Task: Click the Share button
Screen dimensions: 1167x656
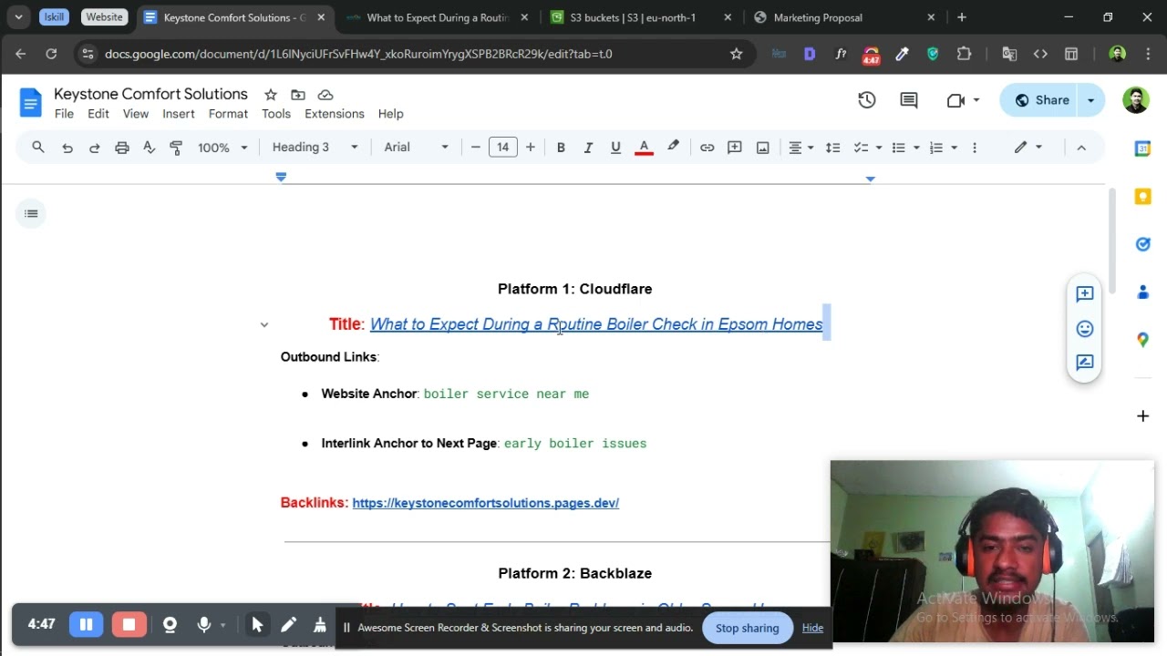Action: point(1041,100)
